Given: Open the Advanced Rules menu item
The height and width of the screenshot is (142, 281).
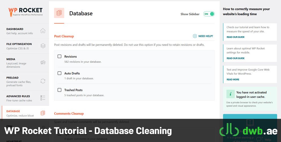Looking at the screenshot, I should coord(25,98).
